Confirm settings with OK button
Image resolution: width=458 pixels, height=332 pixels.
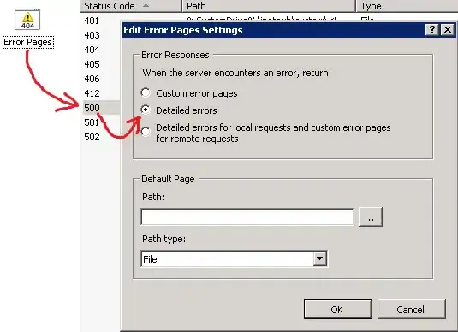pos(337,309)
